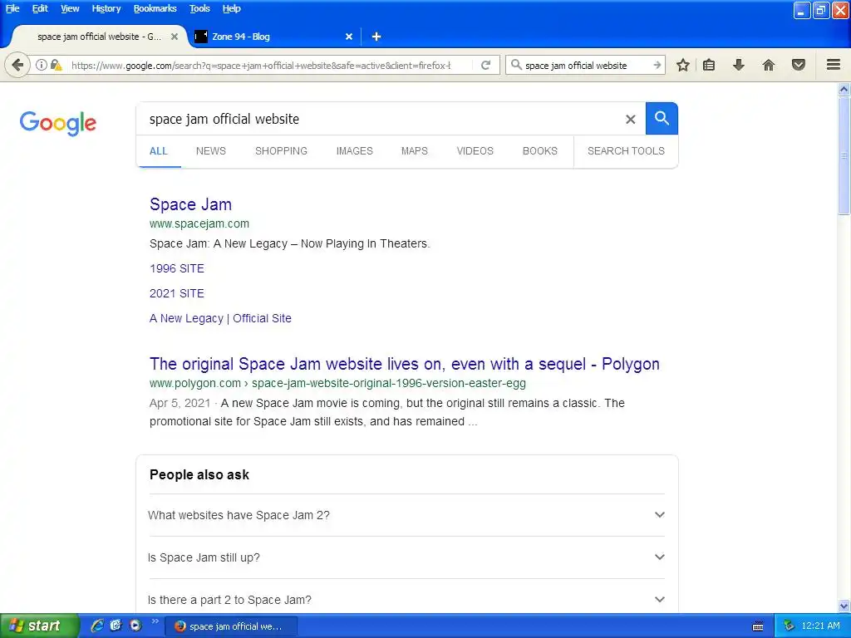Open the Windows start menu
Screen dimensions: 851x638
pos(40,626)
